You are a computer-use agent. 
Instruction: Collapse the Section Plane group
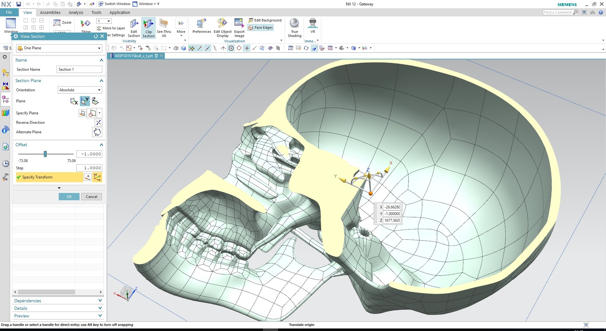(101, 81)
